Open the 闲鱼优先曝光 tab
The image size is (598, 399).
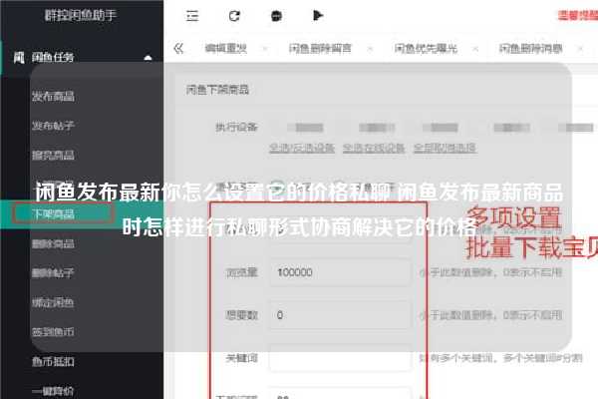[x=426, y=49]
